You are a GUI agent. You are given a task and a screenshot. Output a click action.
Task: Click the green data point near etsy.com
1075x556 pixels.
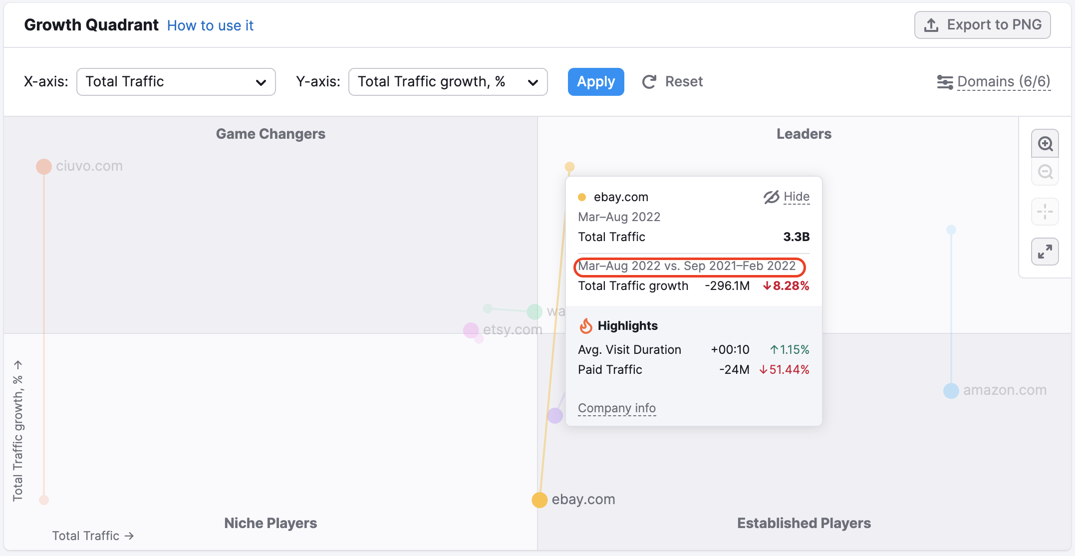coord(535,312)
